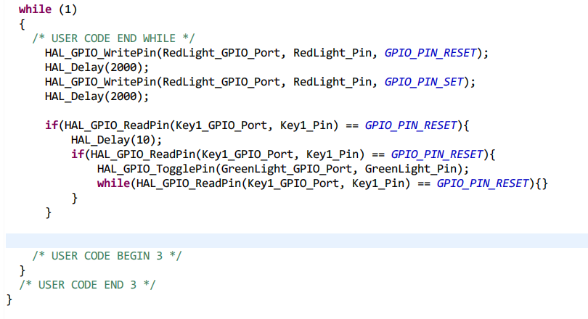Place cursor on second HAL_Delay(2000) line
The width and height of the screenshot is (588, 319).
point(96,96)
